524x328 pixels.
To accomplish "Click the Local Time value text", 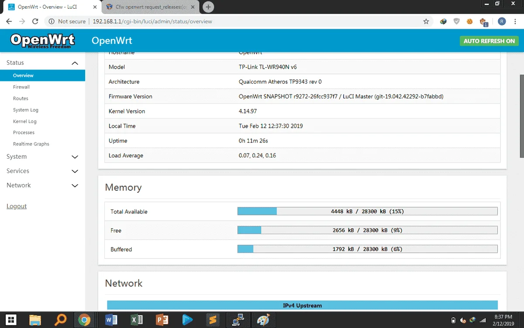I will coord(271,126).
